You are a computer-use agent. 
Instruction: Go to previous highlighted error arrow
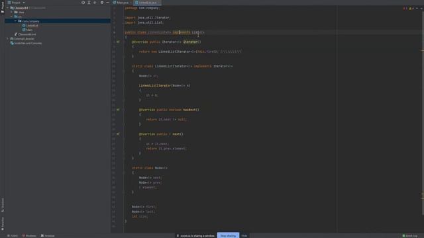[417, 9]
